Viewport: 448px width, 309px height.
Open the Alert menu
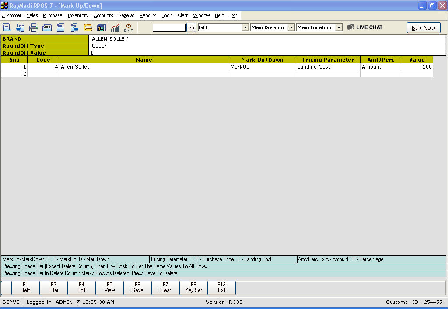(183, 15)
